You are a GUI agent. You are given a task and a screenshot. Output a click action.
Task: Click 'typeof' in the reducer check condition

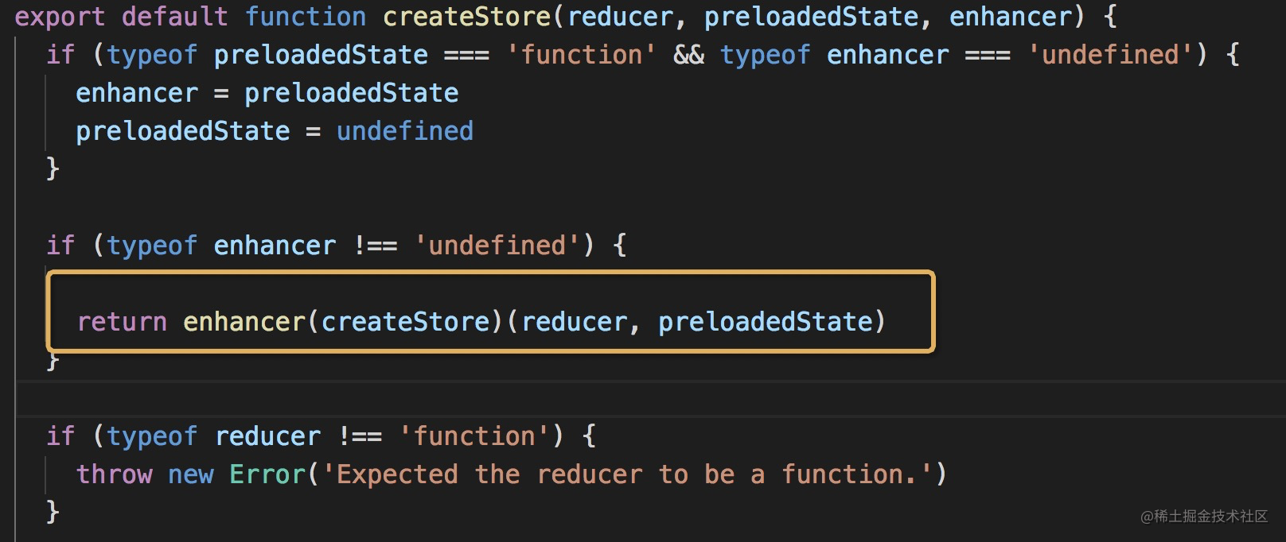click(152, 436)
